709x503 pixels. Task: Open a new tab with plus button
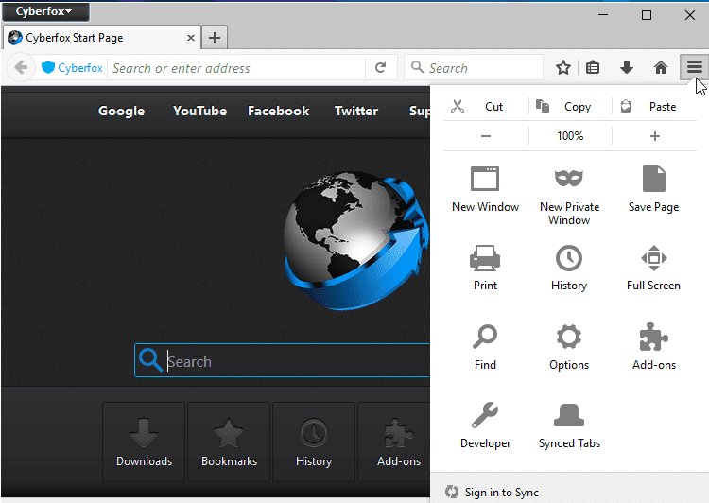215,38
